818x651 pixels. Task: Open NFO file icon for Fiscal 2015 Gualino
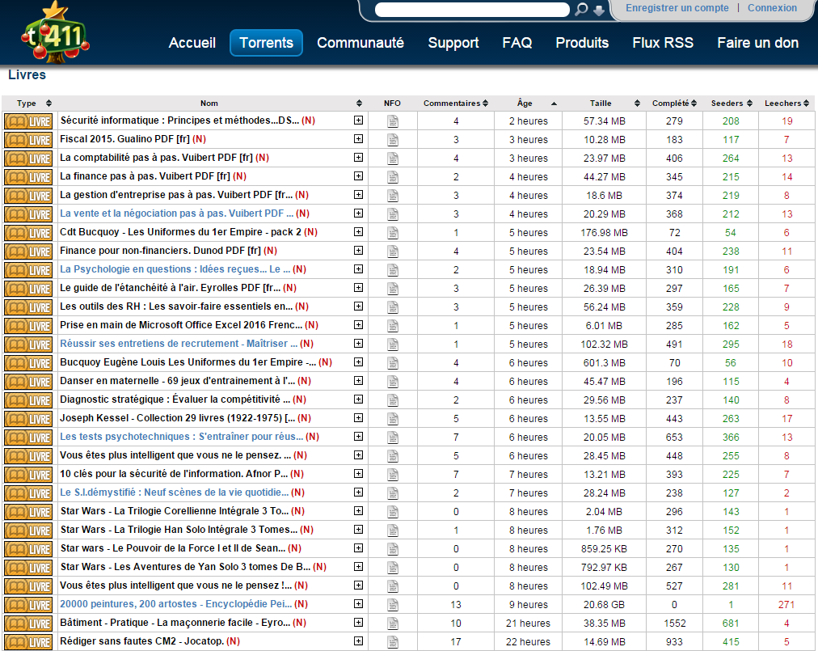[x=393, y=140]
